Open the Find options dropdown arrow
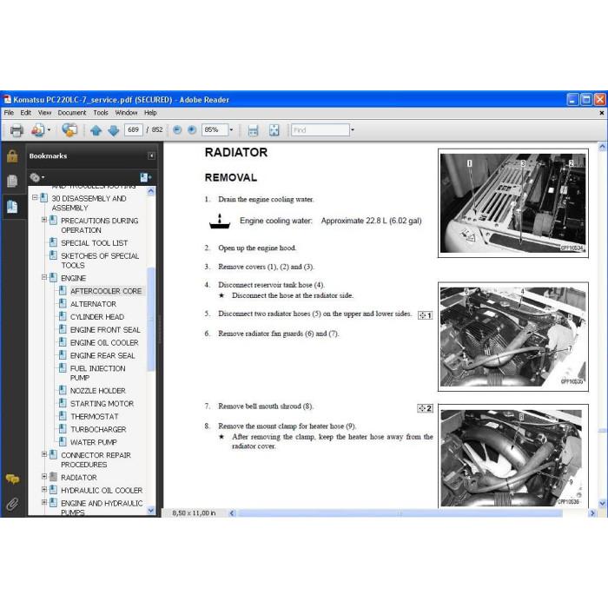608x608 pixels. click(353, 130)
